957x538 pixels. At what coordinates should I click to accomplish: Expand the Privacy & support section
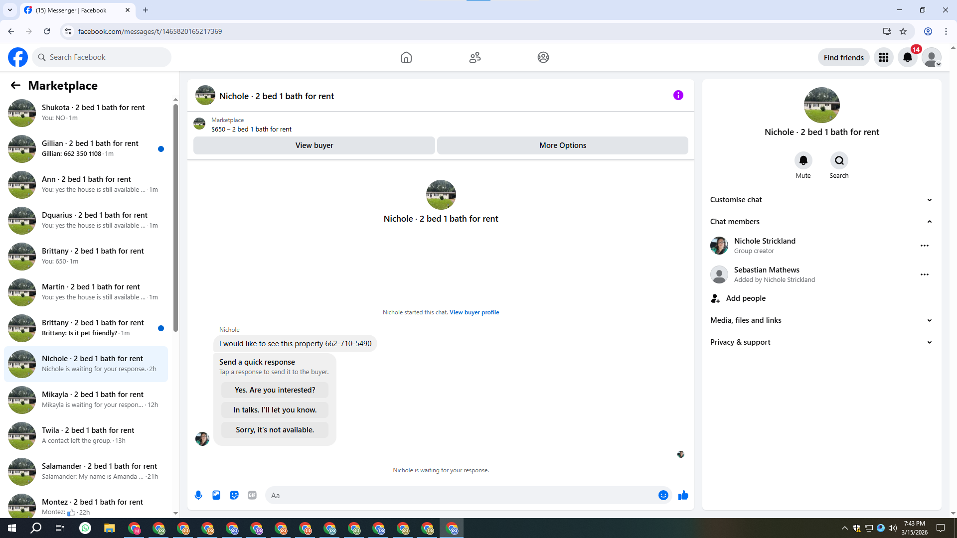[821, 342]
